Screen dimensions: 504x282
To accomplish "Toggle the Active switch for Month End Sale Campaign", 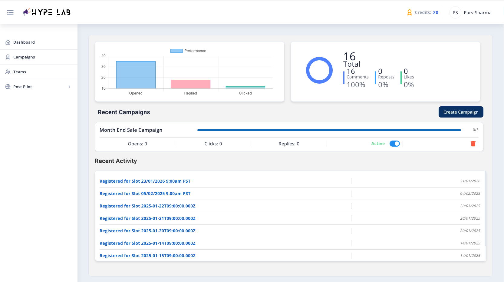I will click(x=394, y=143).
